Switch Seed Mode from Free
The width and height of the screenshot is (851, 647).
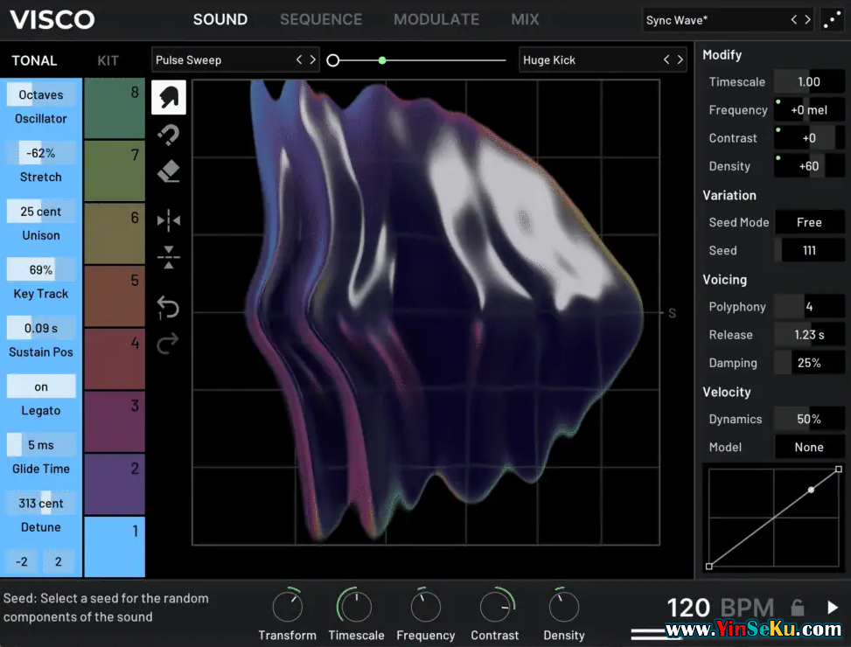point(809,222)
